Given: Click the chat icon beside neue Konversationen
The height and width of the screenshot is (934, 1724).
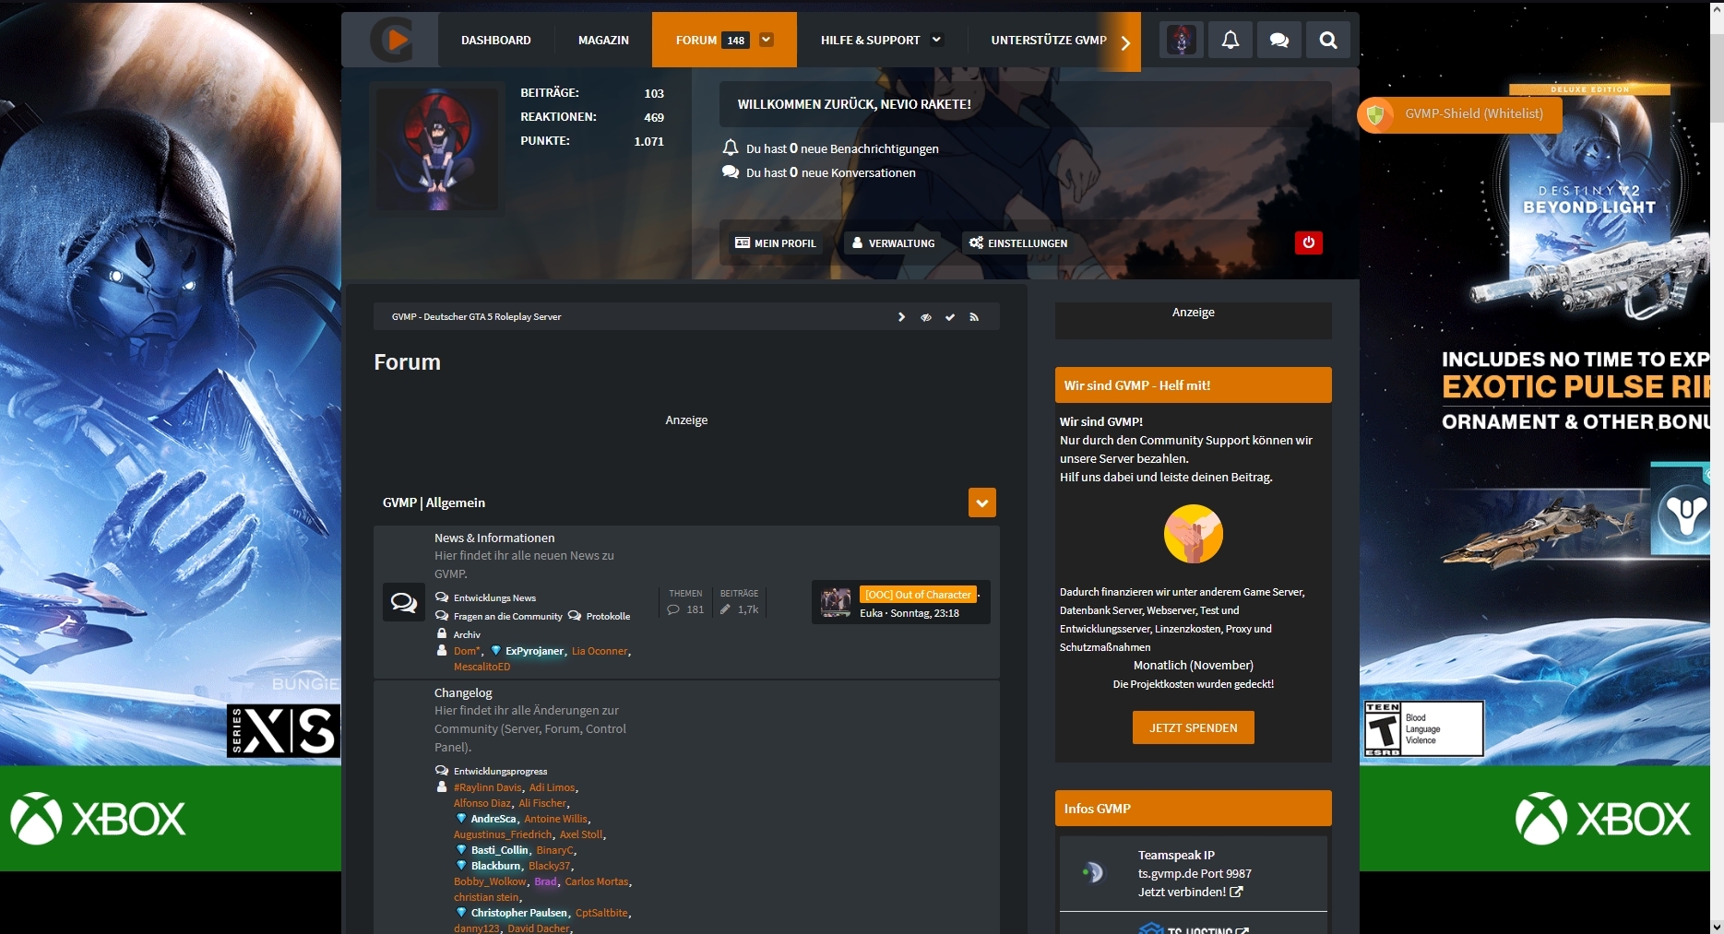Looking at the screenshot, I should click(x=731, y=171).
